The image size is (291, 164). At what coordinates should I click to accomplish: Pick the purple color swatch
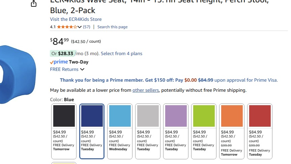tap(176, 116)
